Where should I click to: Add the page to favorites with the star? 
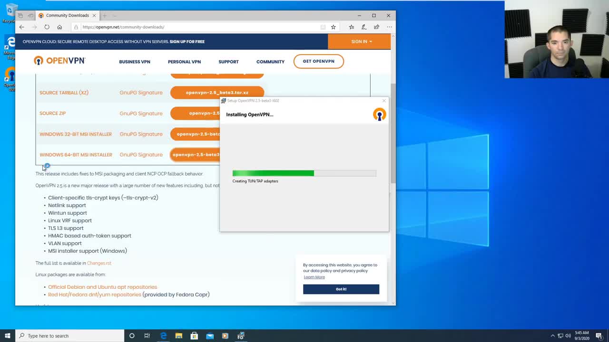(334, 27)
